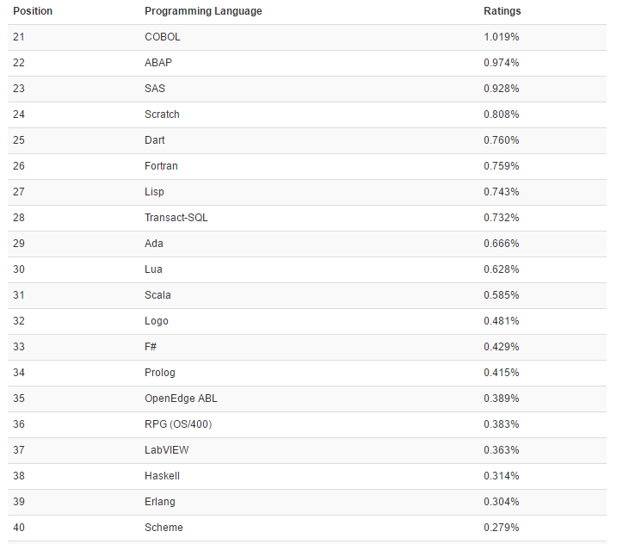
Task: Select the Scala language cell
Action: (x=157, y=295)
